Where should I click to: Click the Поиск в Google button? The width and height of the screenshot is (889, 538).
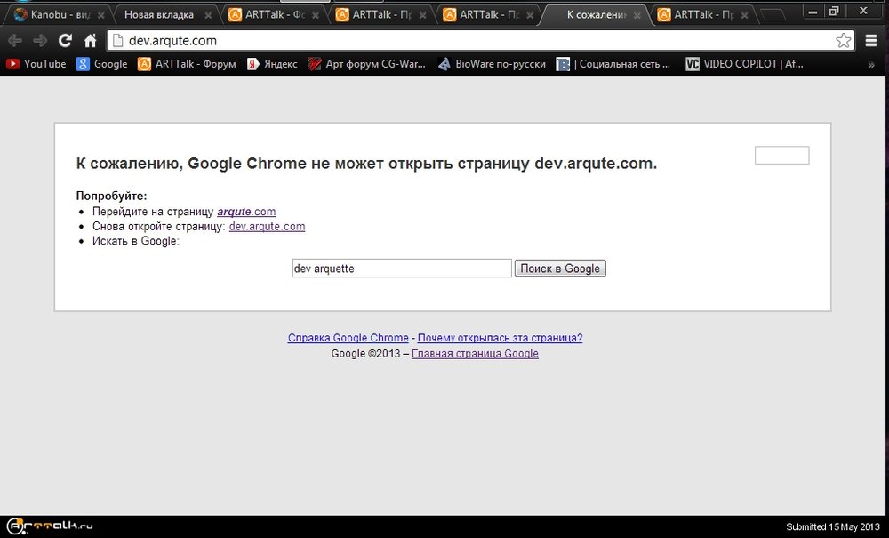(x=560, y=269)
